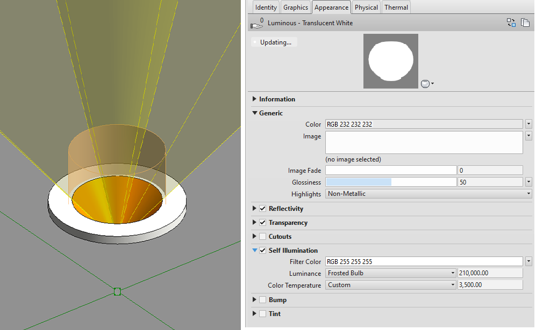Open the Image options dropdown arrow
The height and width of the screenshot is (330, 543).
tap(528, 135)
